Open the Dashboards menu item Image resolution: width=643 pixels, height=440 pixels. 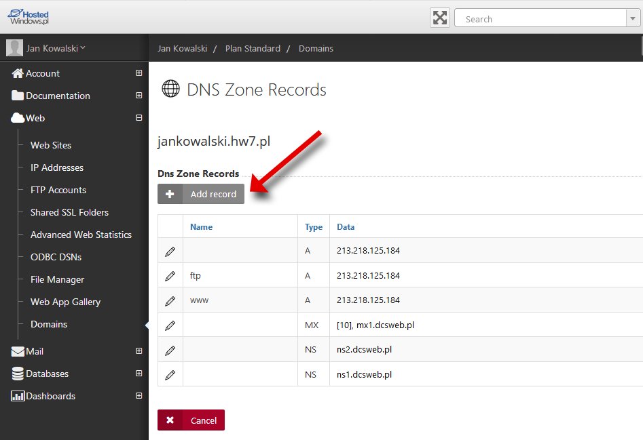coord(50,396)
